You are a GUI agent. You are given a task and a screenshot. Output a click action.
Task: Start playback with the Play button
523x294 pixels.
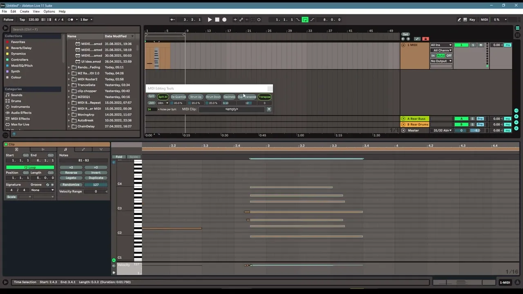pos(210,20)
